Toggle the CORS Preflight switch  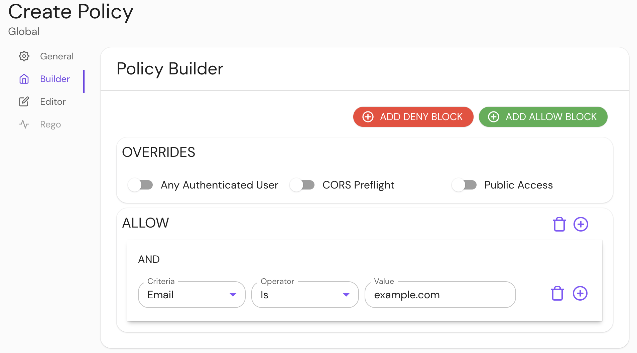coord(302,185)
